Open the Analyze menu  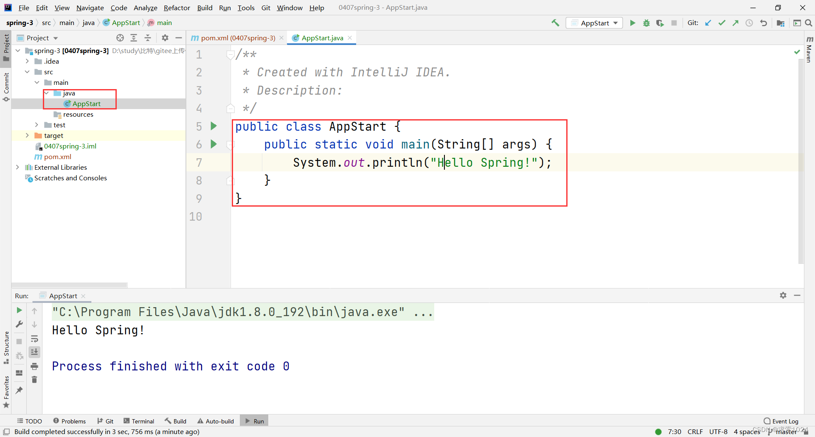click(x=145, y=8)
